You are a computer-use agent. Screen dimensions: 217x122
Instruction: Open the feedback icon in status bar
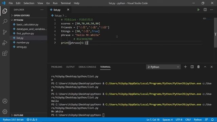coord(206,120)
